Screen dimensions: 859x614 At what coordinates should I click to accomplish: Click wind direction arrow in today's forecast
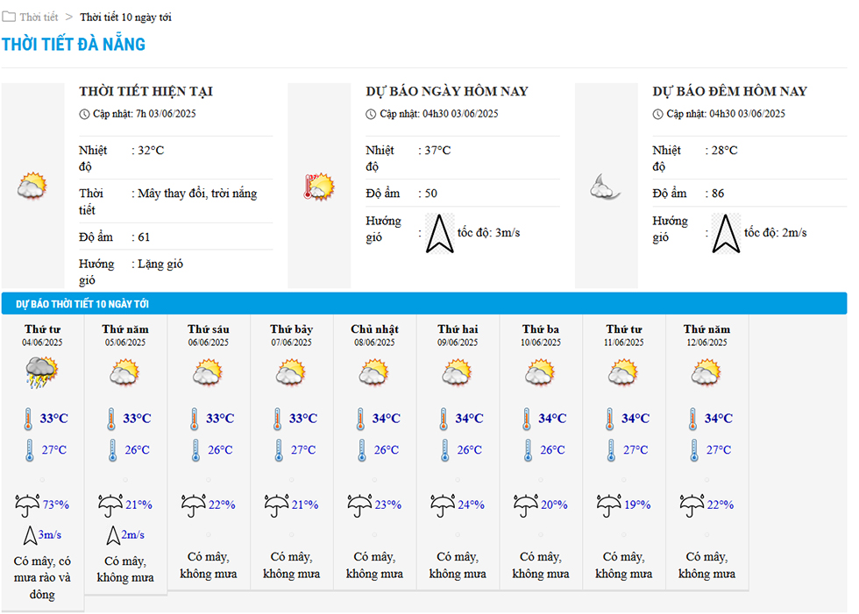[440, 234]
